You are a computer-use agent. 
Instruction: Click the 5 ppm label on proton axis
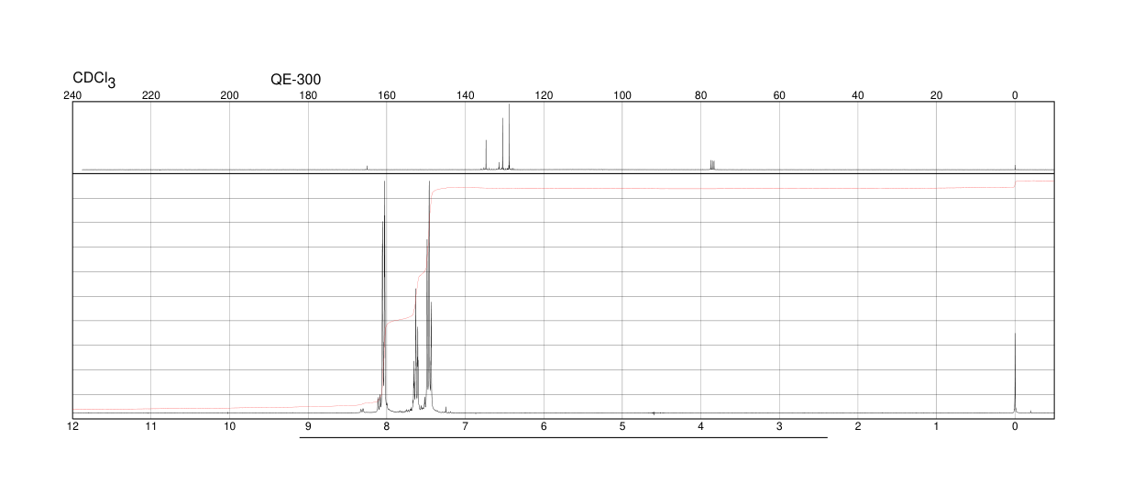(622, 427)
